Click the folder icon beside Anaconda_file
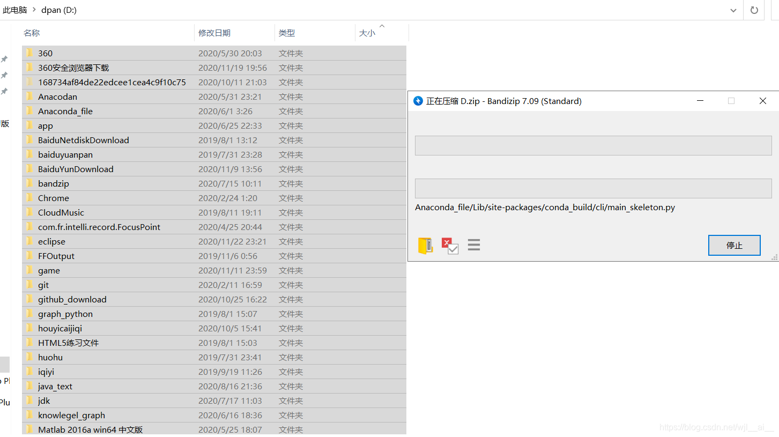This screenshot has width=779, height=437. [x=29, y=111]
